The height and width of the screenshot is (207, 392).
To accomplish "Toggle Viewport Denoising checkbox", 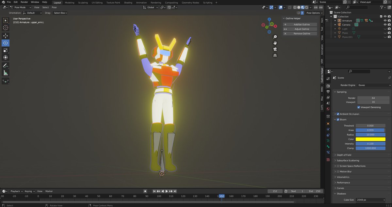I will pos(359,107).
